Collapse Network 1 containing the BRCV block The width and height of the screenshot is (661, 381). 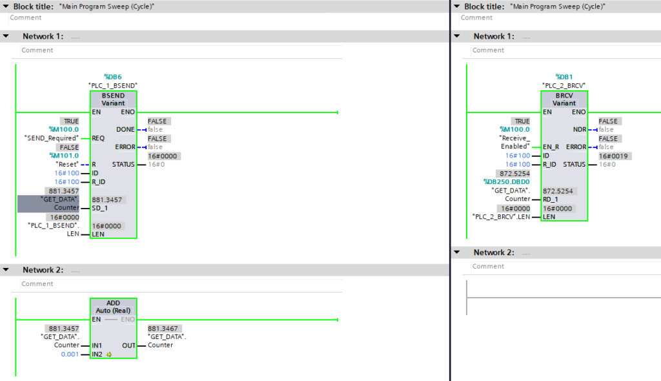point(457,36)
